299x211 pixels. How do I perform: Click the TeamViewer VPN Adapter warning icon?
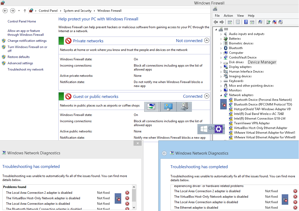coord(231,123)
